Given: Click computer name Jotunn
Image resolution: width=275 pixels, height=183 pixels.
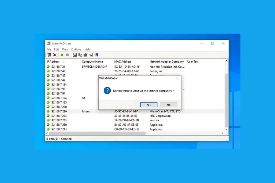Looking at the screenshot, I should tap(86, 111).
